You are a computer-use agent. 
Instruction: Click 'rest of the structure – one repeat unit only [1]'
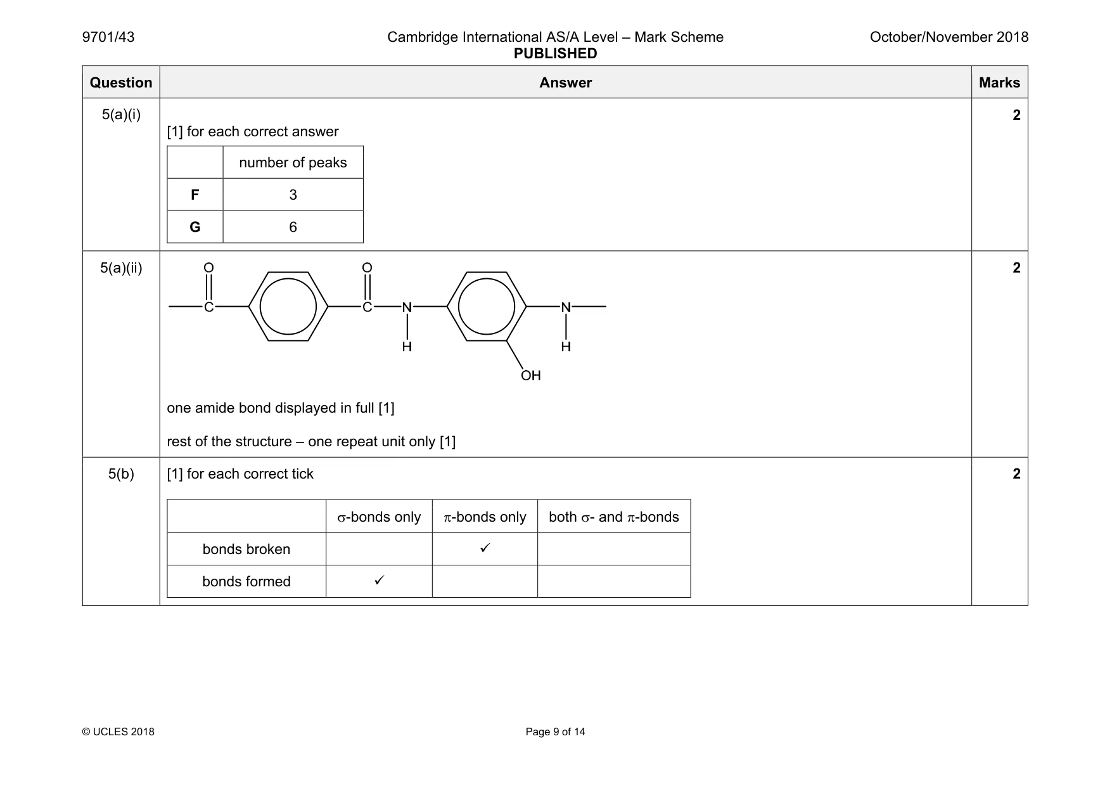pos(311,441)
